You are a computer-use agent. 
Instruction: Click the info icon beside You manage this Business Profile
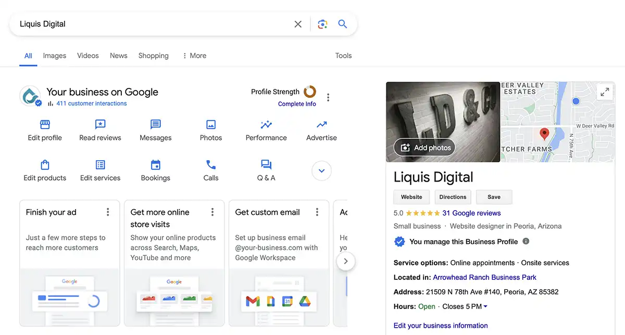click(526, 241)
